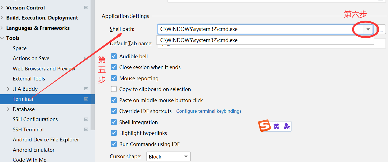Enable Copy to clipboard on selection

point(114,89)
